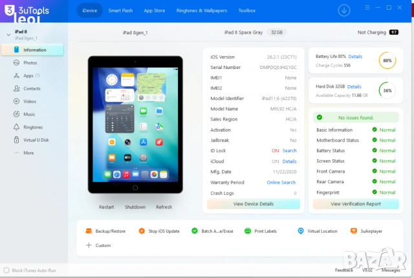Click the Charge Cycles 556 text
The width and height of the screenshot is (414, 278).
pos(333,65)
